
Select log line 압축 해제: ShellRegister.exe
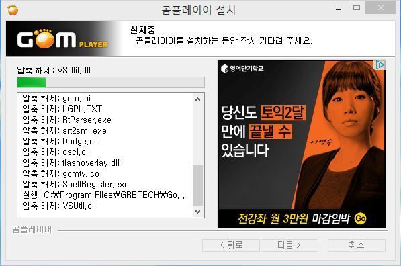click(75, 185)
